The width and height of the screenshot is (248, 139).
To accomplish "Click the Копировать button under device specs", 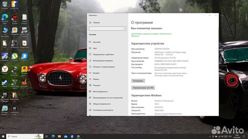I will click(x=138, y=81).
